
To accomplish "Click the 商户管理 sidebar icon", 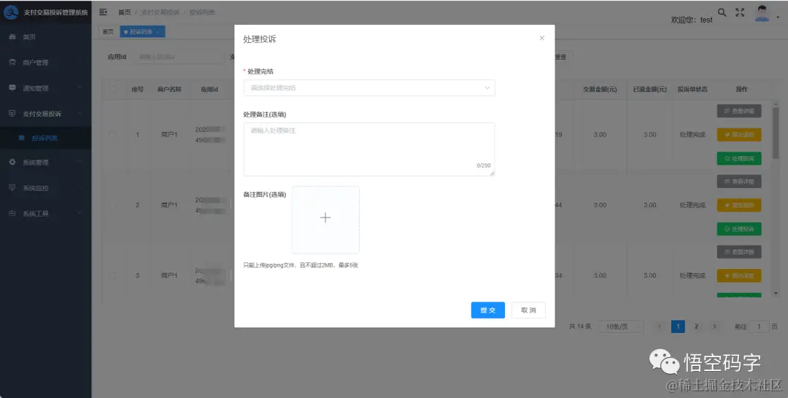I will (x=12, y=63).
